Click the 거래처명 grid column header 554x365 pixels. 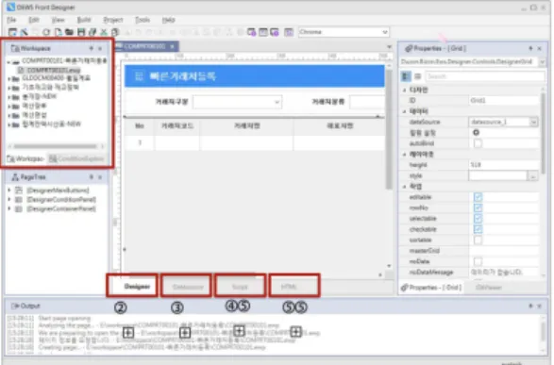[x=246, y=126]
